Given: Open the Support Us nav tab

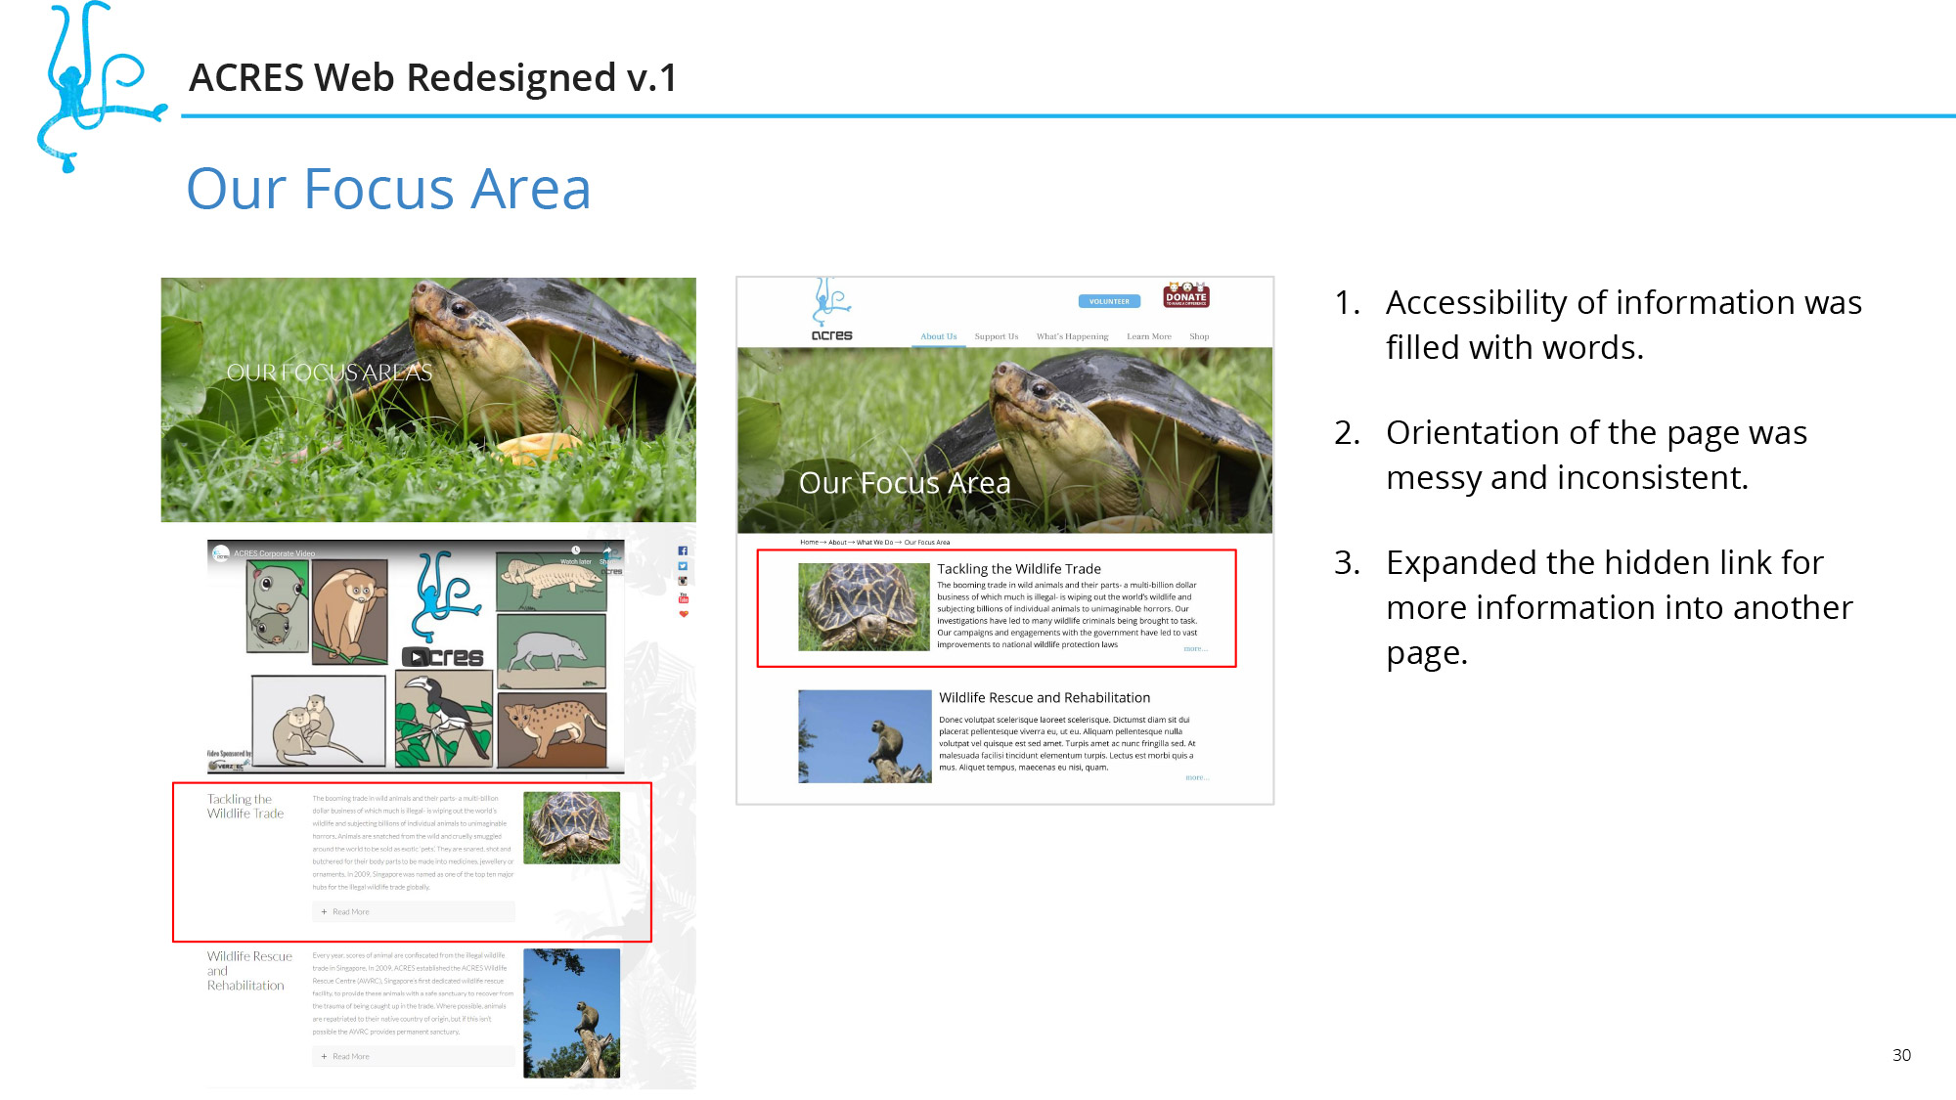Looking at the screenshot, I should pyautogui.click(x=997, y=336).
